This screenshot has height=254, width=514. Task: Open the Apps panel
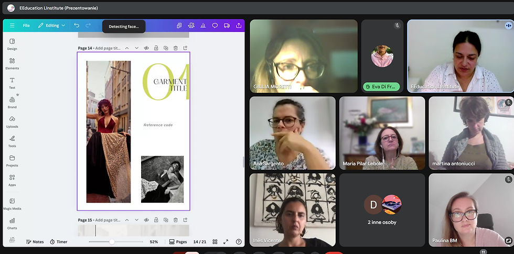pos(12,180)
